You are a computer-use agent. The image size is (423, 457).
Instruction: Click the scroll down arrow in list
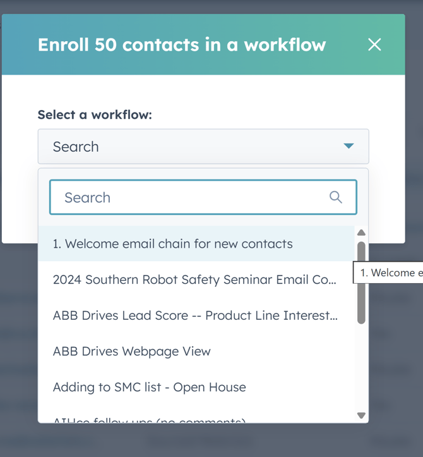point(361,415)
